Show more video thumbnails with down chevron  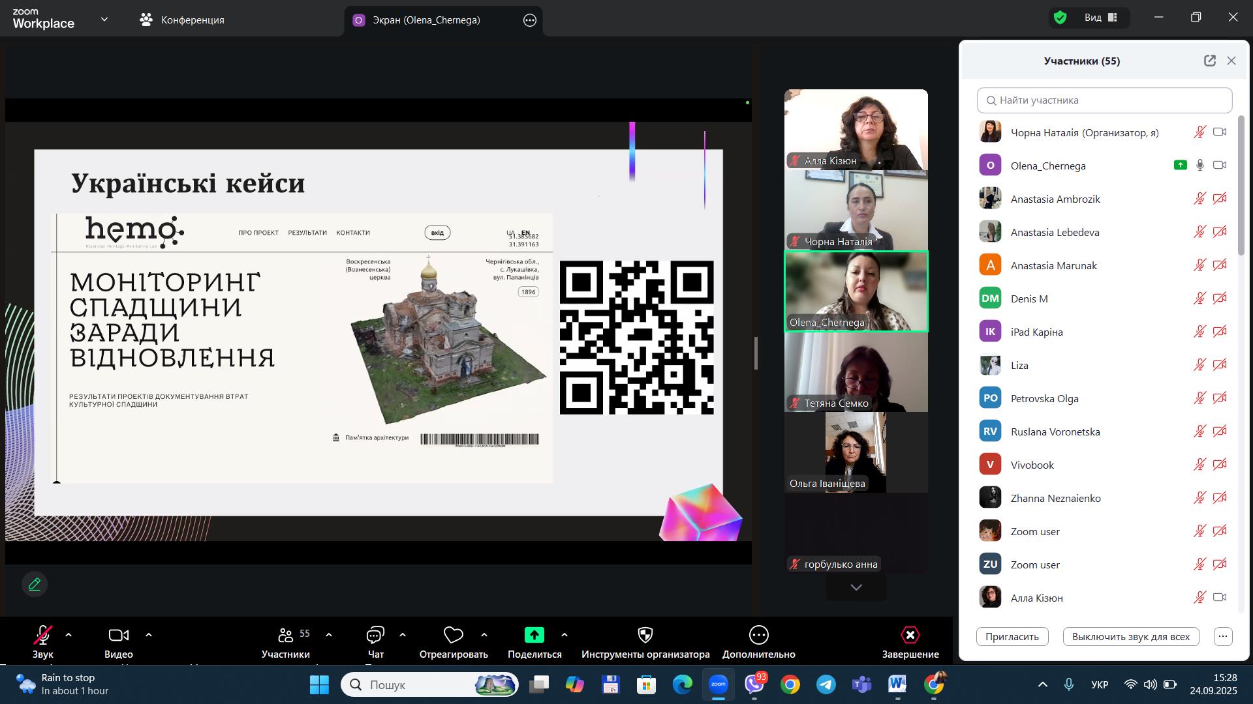coord(856,587)
